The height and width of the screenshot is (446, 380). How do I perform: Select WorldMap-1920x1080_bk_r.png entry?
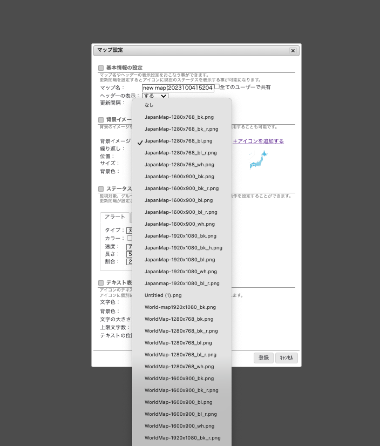coord(182,438)
